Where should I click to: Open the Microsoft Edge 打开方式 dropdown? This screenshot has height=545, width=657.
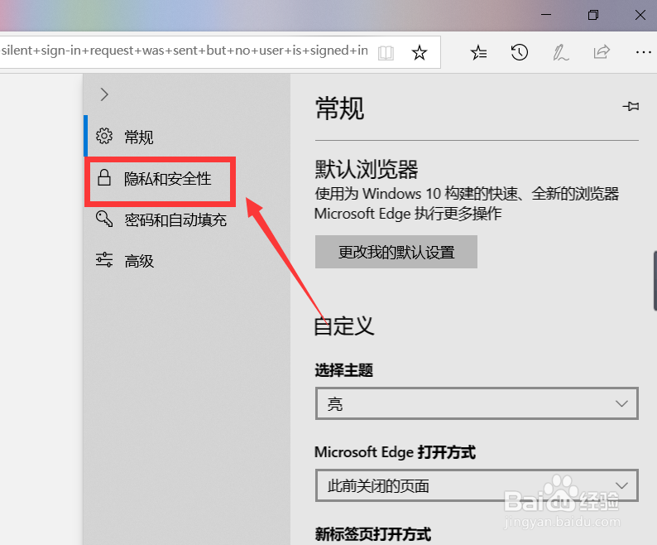(x=477, y=485)
